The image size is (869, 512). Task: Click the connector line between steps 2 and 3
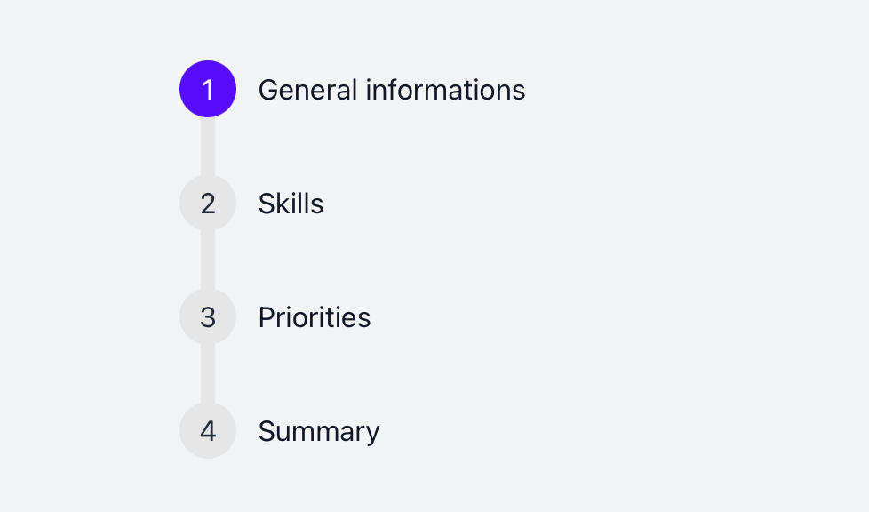pos(208,260)
